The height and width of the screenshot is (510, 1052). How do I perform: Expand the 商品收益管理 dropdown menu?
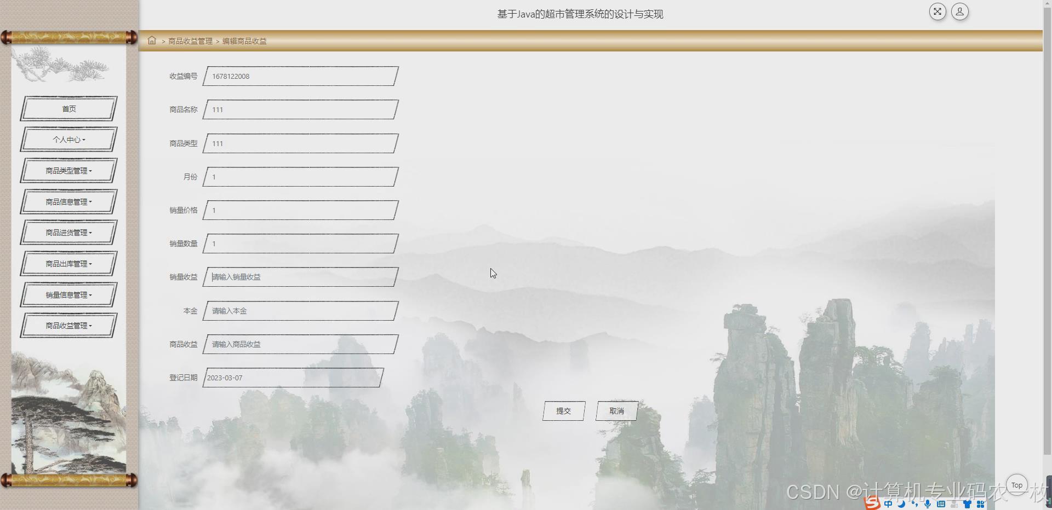tap(68, 325)
